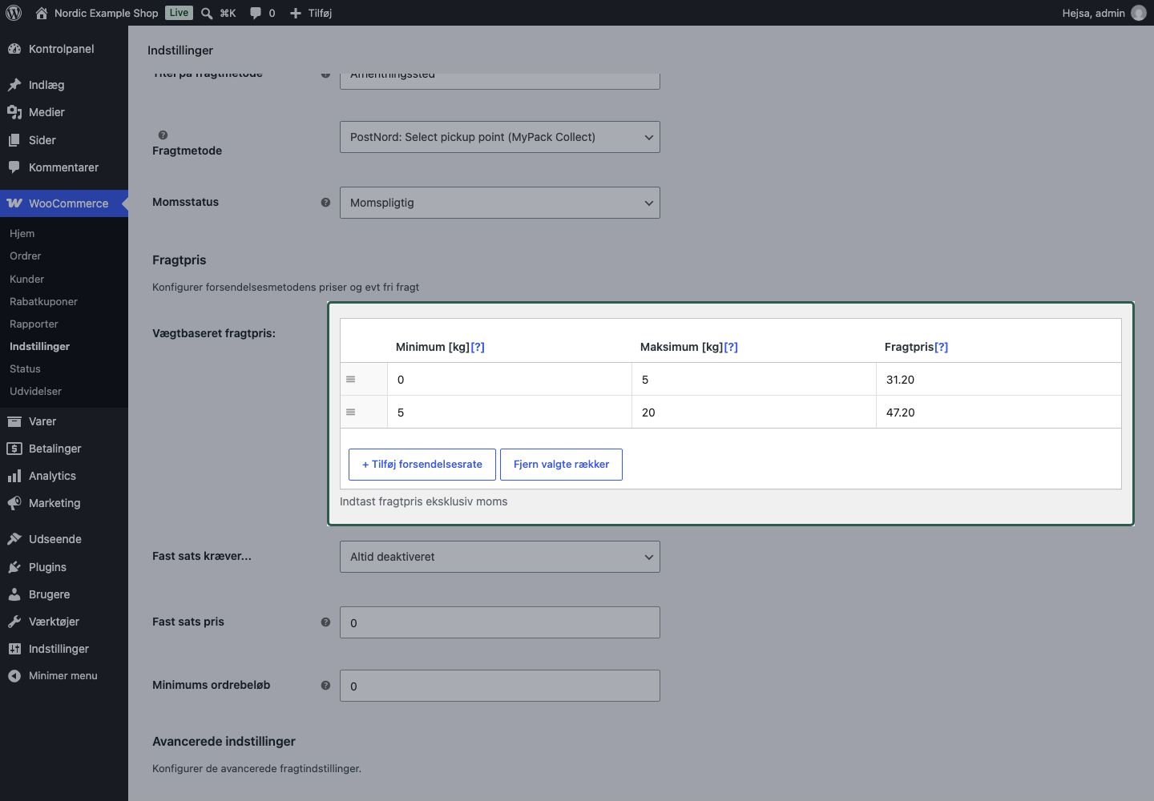
Task: Open the site home icon
Action: click(x=42, y=13)
